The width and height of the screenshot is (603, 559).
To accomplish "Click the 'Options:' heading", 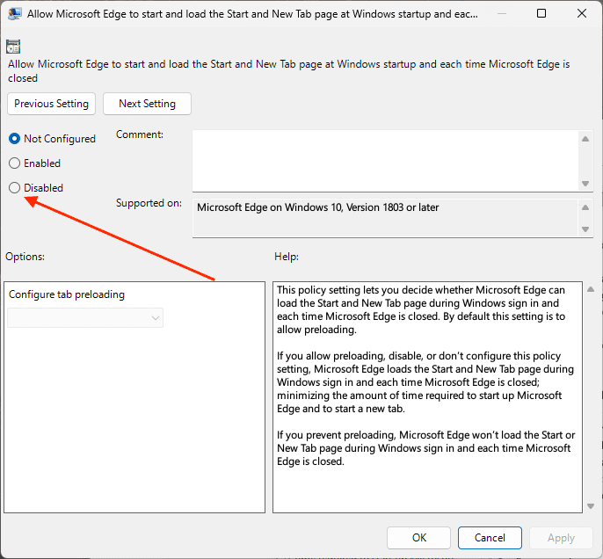I will [x=25, y=257].
